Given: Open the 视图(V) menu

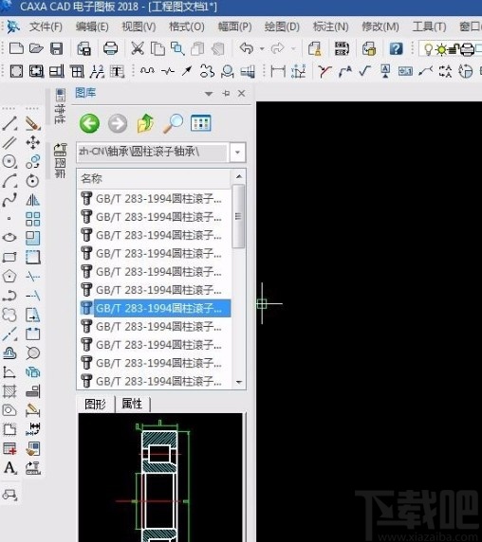Looking at the screenshot, I should click(x=139, y=27).
